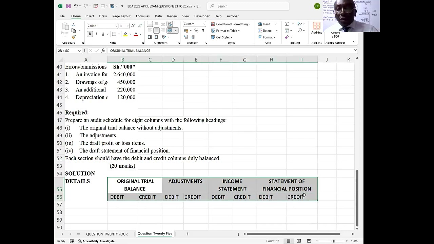Toggle Align Left in Alignment group
434x244 pixels.
pyautogui.click(x=150, y=30)
